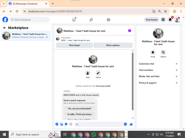Open the install app icon in address bar
Viewport: 185px width, 138px height.
154,11
